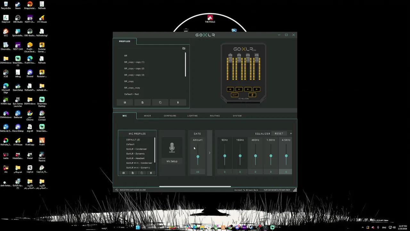This screenshot has width=410, height=231.
Task: Create a new profile in Profiles panel
Action: coord(143,102)
